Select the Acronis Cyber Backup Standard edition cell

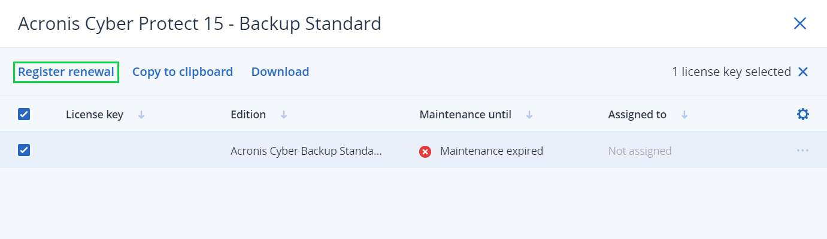point(306,151)
